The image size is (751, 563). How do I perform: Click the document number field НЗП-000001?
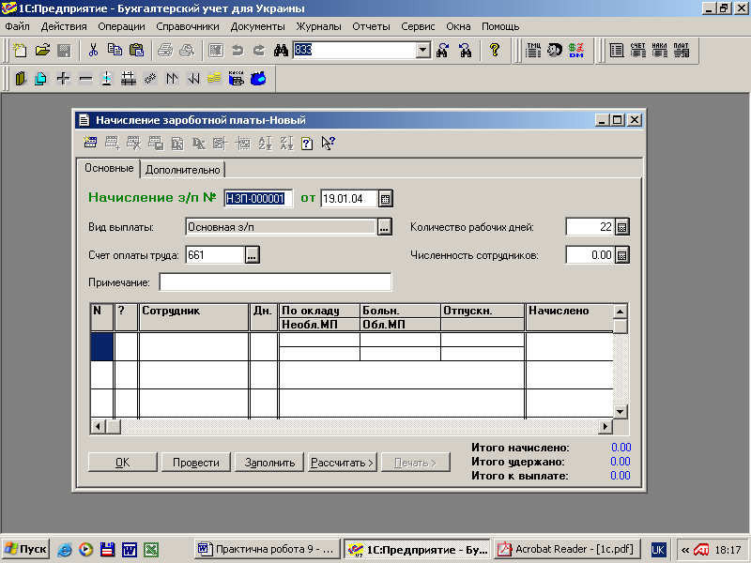258,199
